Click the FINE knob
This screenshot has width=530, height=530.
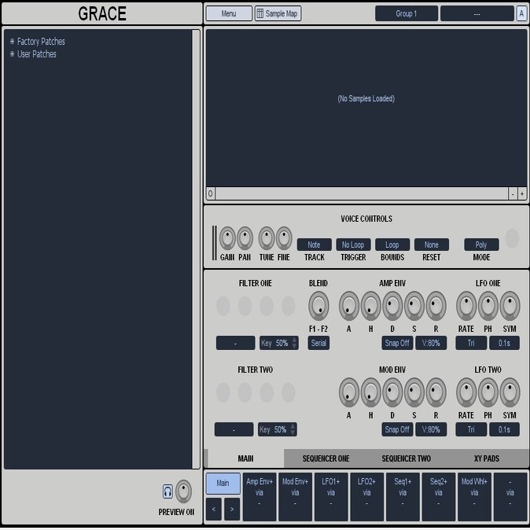pyautogui.click(x=285, y=238)
